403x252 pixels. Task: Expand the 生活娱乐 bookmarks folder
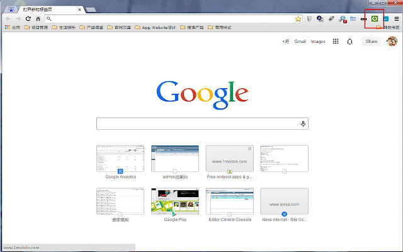pyautogui.click(x=64, y=27)
